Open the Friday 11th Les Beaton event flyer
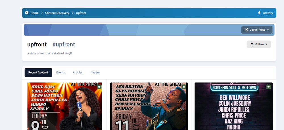Viewport: 284px width, 130px height. 149,106
